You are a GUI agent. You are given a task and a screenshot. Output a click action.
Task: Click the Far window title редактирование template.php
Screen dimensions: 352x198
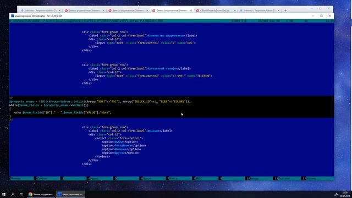tap(38, 16)
